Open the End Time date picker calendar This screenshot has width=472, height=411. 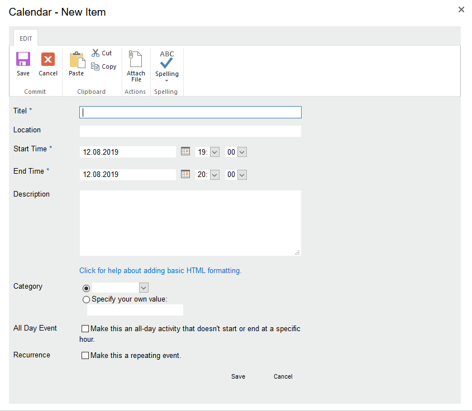coord(185,174)
